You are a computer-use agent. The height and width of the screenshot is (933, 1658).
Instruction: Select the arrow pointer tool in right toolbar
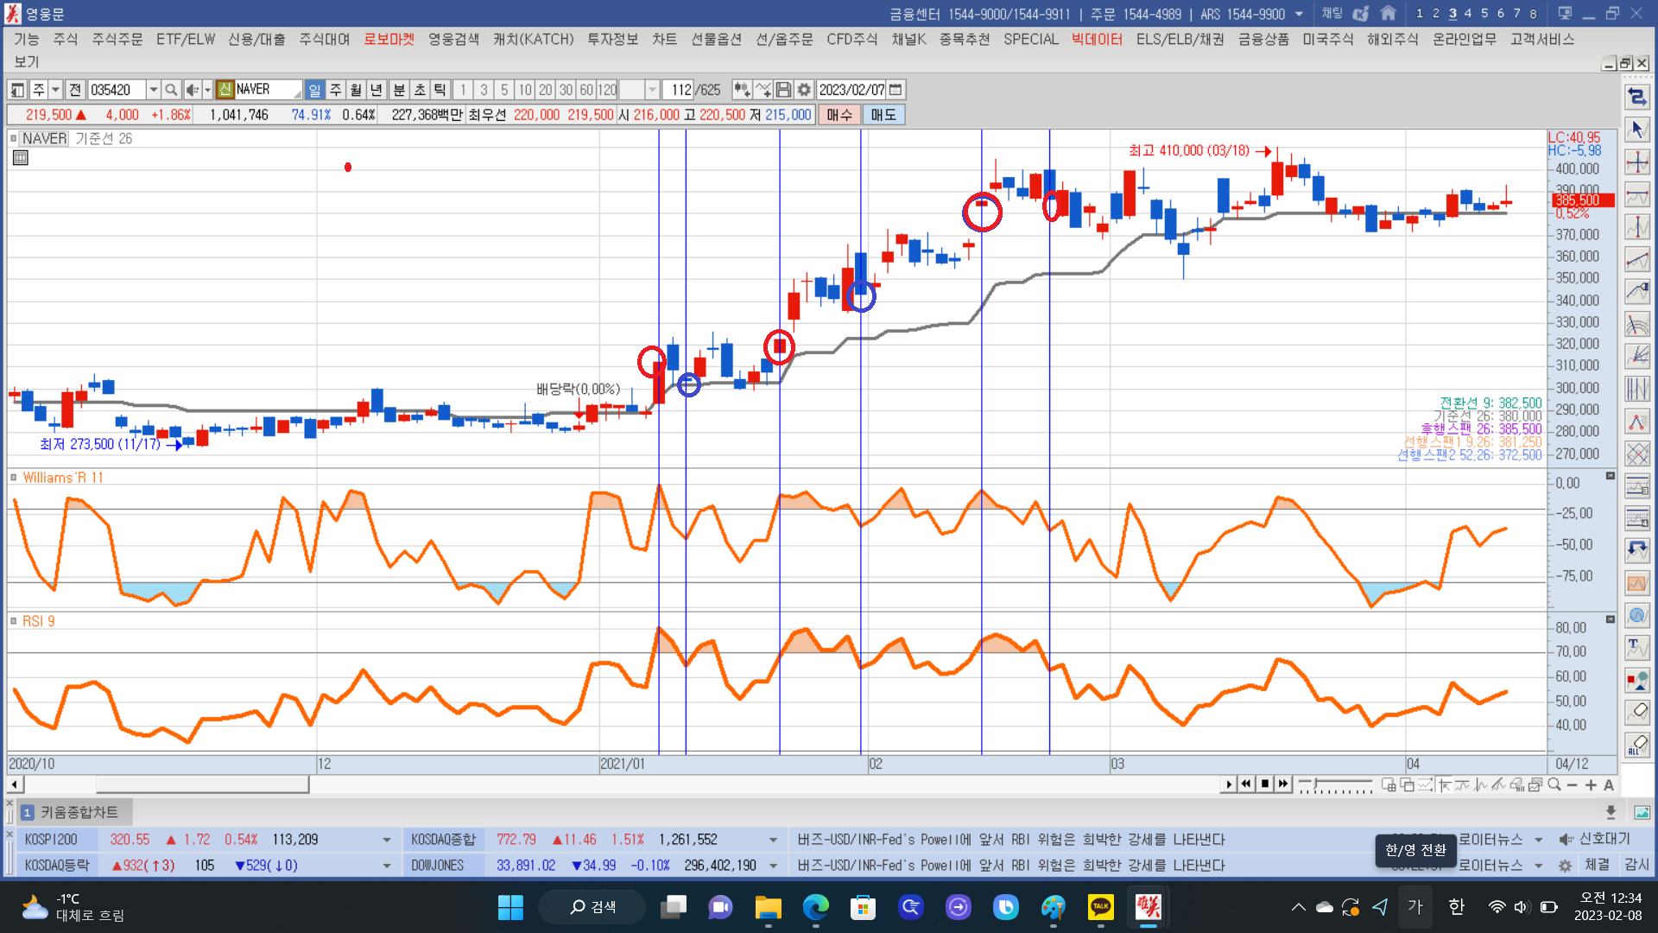1636,130
